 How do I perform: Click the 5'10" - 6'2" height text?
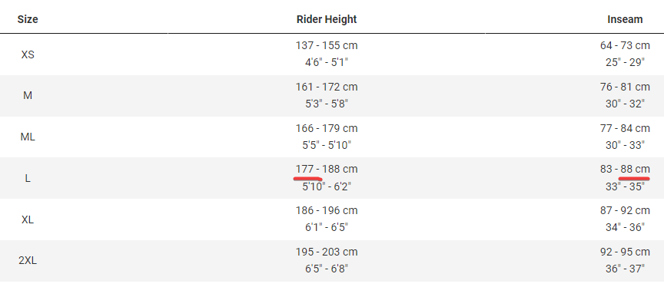click(x=327, y=186)
